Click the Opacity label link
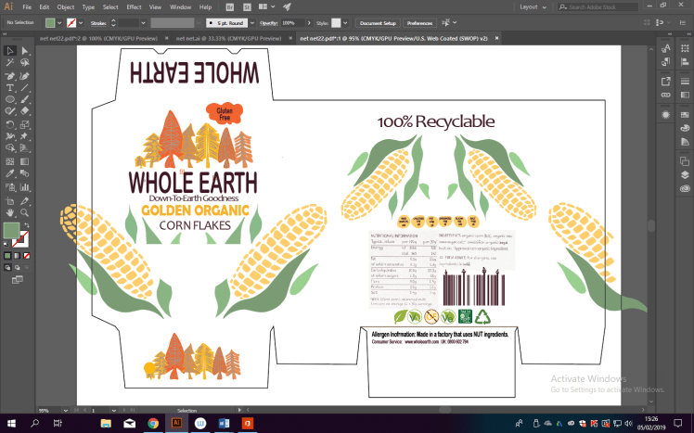The image size is (694, 433). pyautogui.click(x=269, y=23)
